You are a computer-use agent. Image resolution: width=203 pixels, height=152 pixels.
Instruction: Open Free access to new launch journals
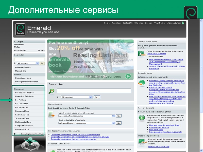[x=165, y=132]
